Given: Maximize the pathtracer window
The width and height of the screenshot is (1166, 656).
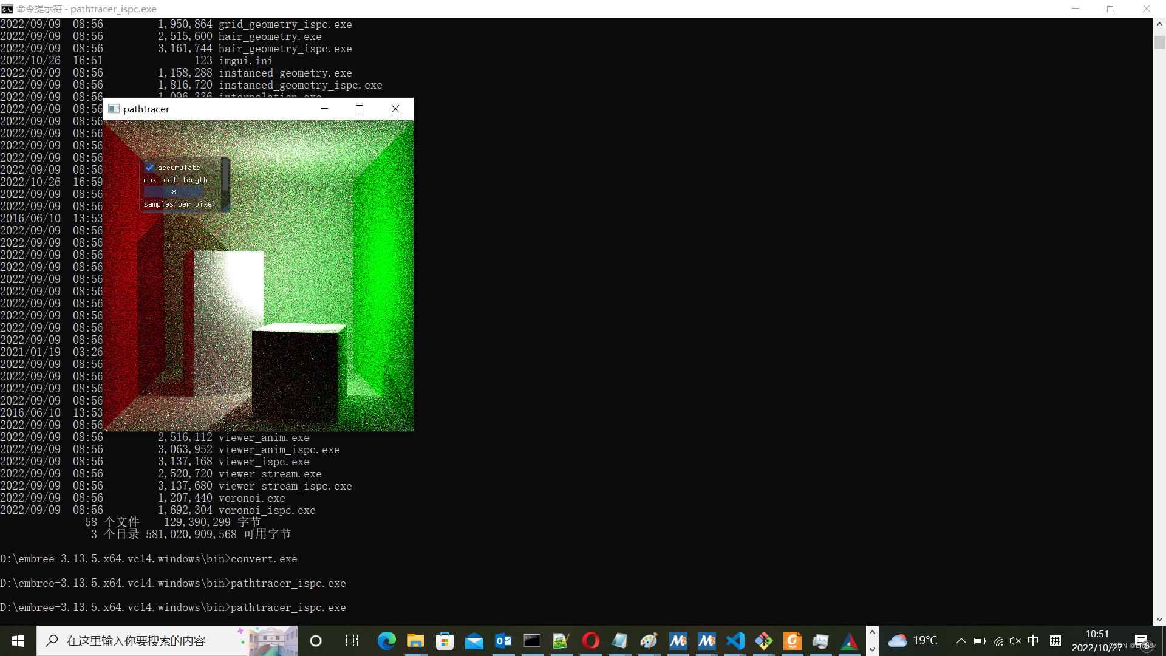Looking at the screenshot, I should tap(360, 109).
